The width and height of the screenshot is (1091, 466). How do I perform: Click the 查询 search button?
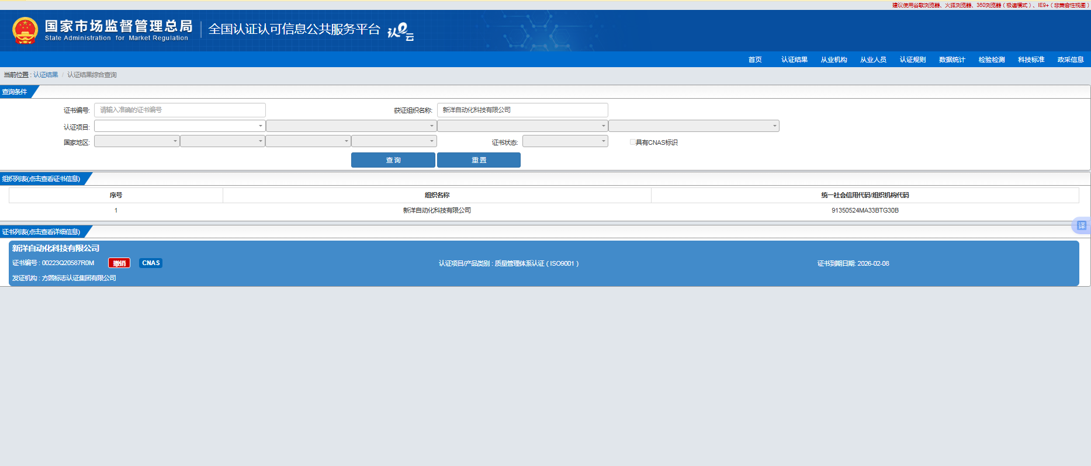tap(393, 160)
